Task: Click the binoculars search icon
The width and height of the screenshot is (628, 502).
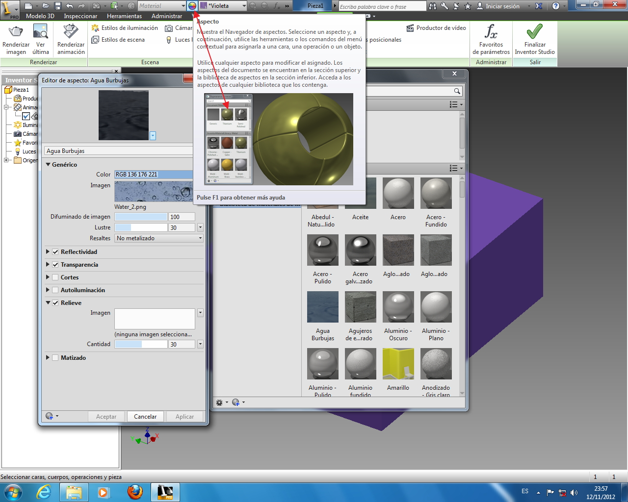Action: coord(433,6)
